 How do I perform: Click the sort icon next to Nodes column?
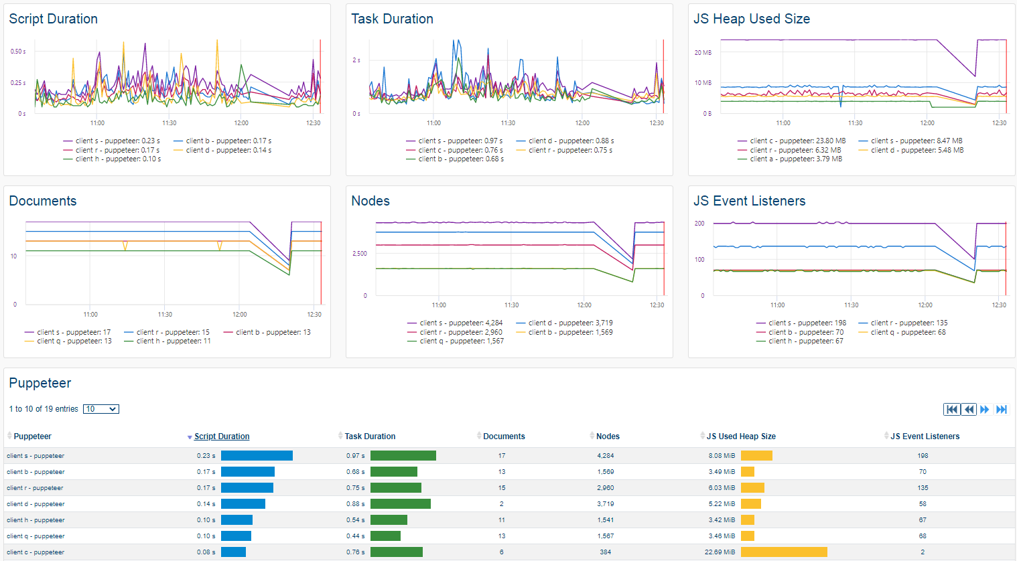pos(592,436)
